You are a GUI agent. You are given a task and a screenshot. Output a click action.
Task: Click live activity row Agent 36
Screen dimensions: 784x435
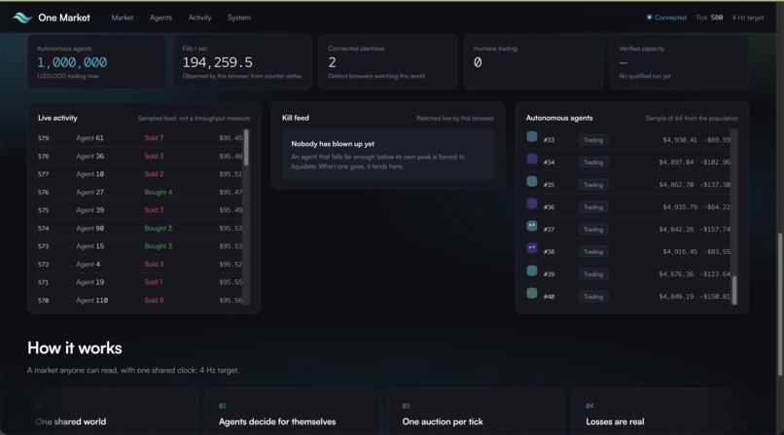[x=140, y=156]
